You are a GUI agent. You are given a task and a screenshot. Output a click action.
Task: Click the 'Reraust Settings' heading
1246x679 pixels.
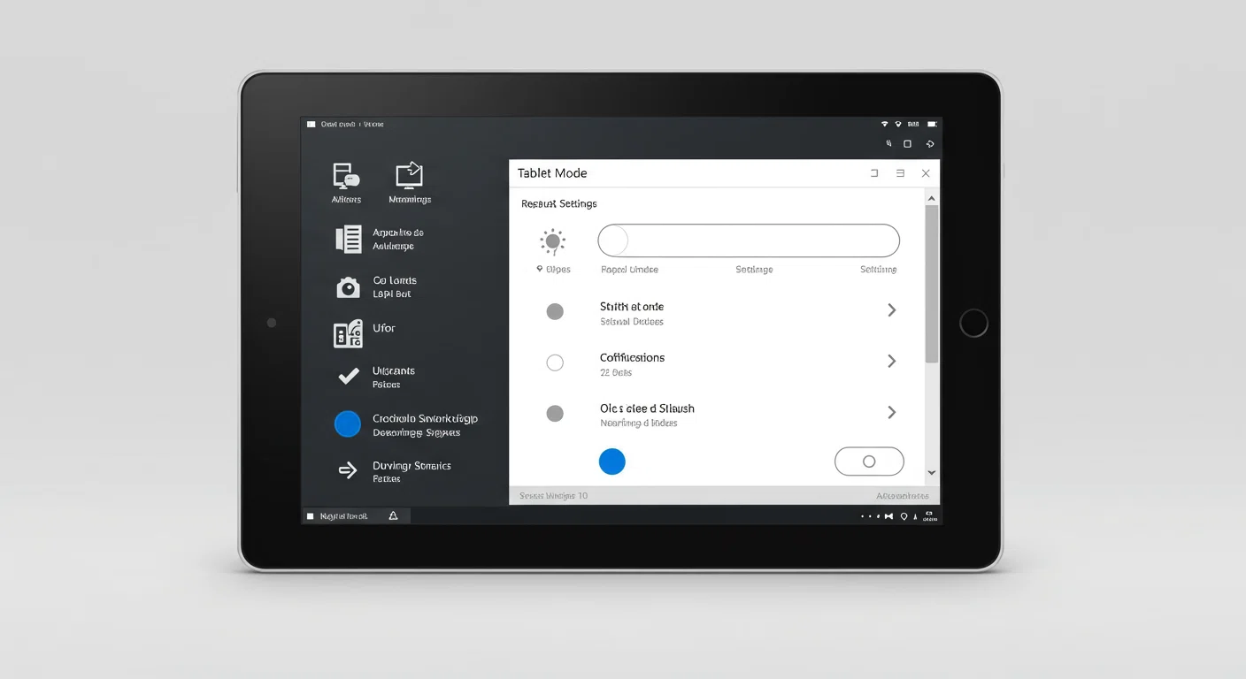click(559, 204)
